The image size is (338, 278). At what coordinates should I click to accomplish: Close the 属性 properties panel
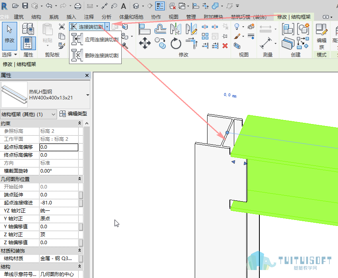click(x=87, y=76)
